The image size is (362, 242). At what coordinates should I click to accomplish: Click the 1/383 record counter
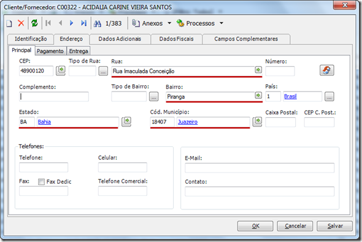(x=114, y=23)
